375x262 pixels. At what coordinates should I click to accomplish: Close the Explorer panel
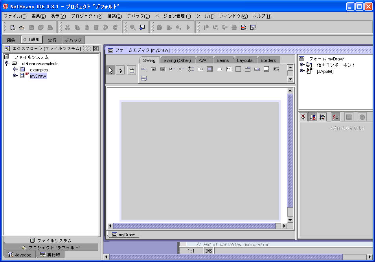coord(96,49)
